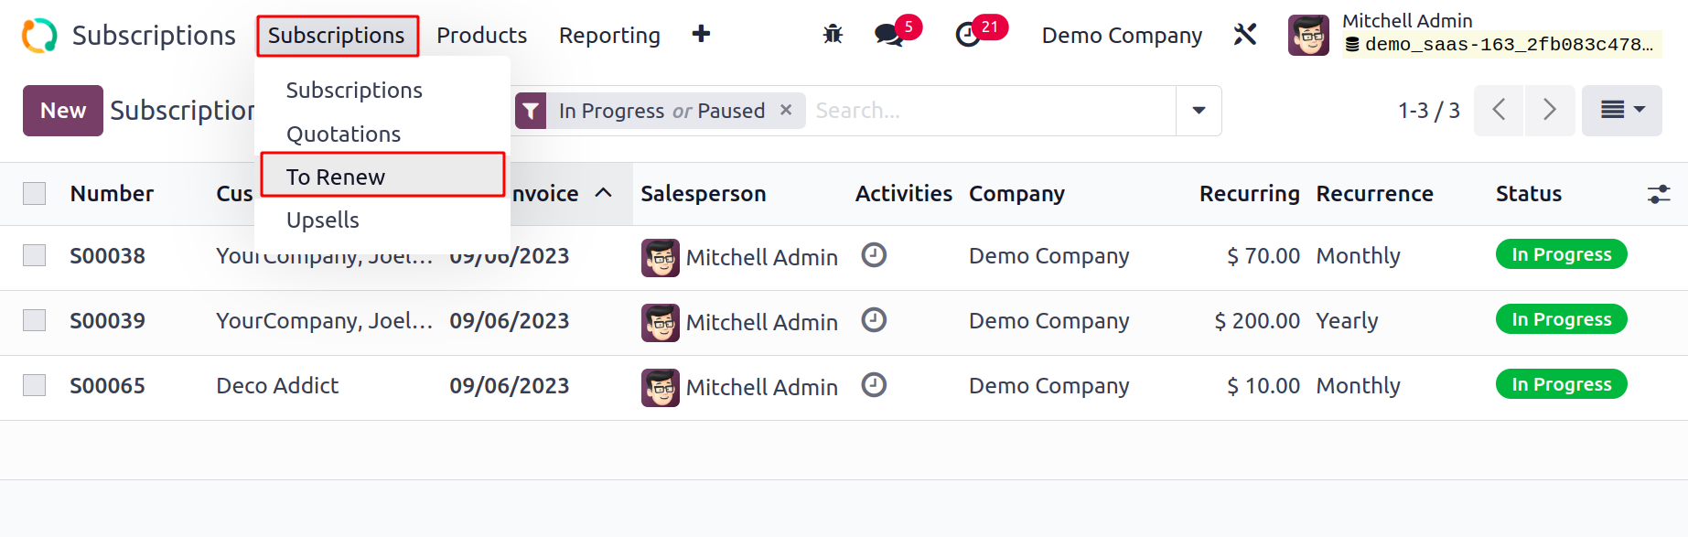Click the Mitchell Admin user name
Viewport: 1688px width, 537px height.
[1407, 21]
